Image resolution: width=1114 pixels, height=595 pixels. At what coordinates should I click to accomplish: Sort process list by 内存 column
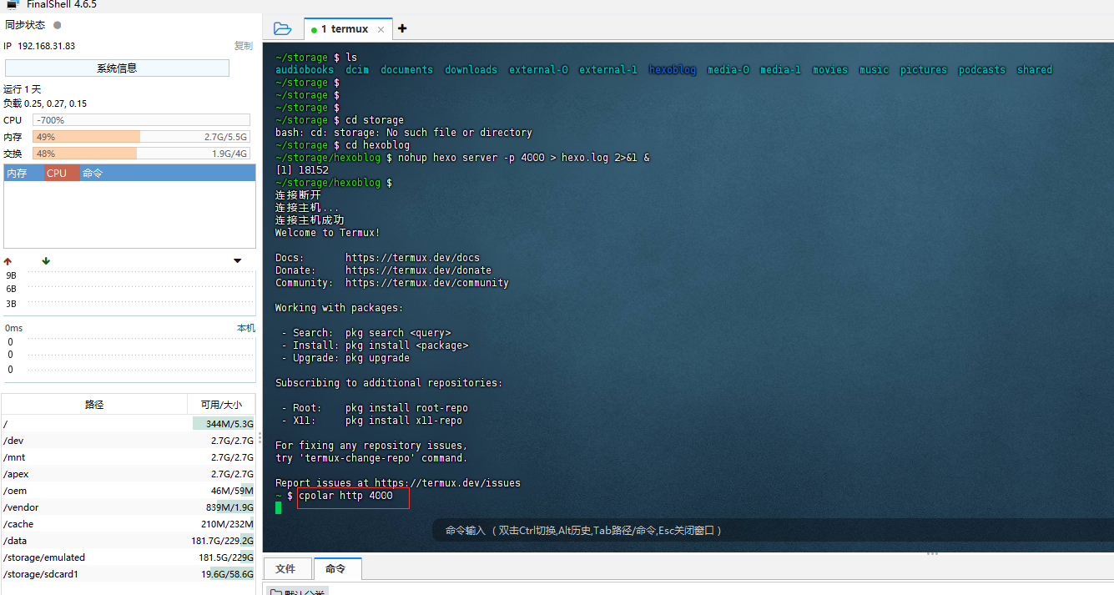click(17, 174)
